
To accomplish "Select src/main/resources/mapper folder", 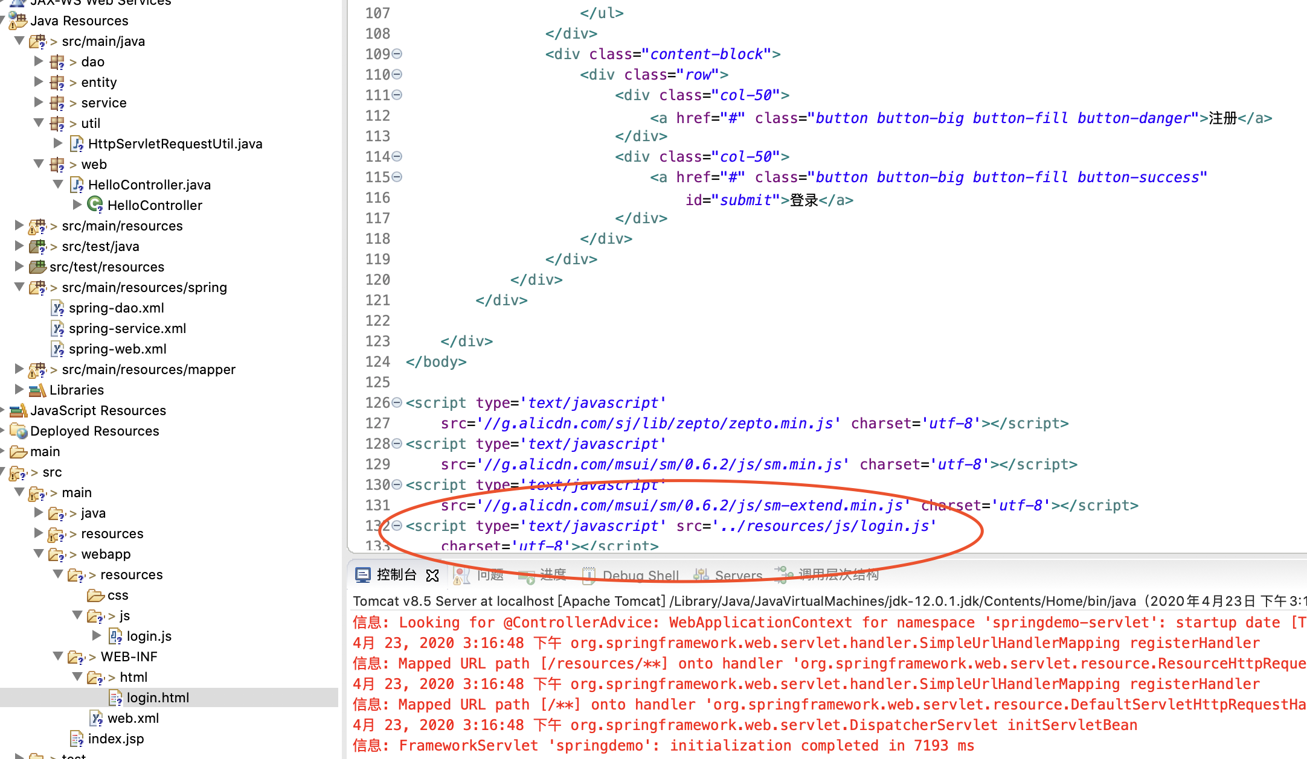I will 149,369.
